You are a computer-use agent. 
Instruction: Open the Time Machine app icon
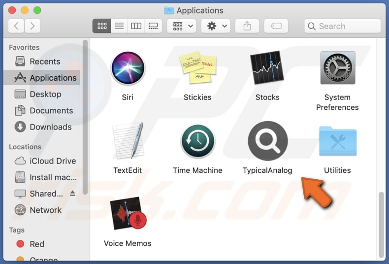(198, 141)
